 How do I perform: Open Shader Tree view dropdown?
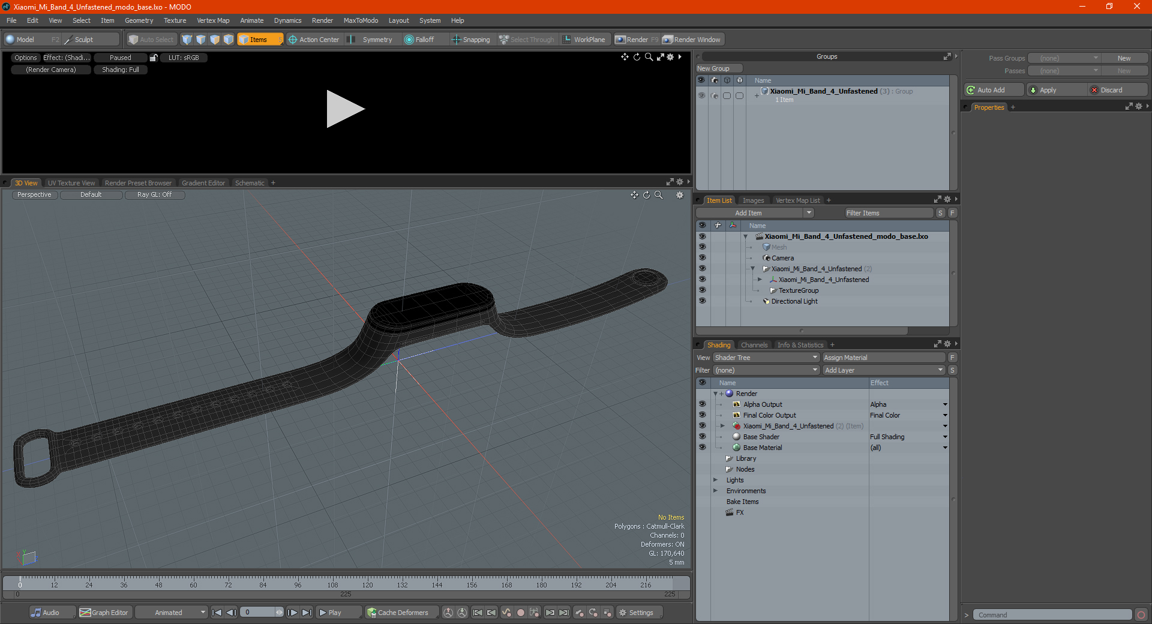pos(766,358)
